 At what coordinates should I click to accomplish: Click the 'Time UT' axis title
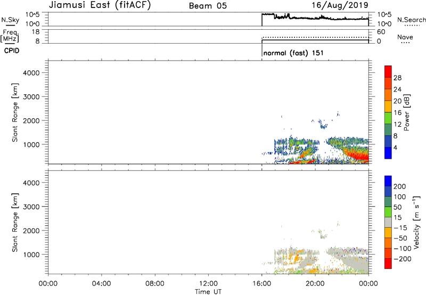tap(208, 292)
